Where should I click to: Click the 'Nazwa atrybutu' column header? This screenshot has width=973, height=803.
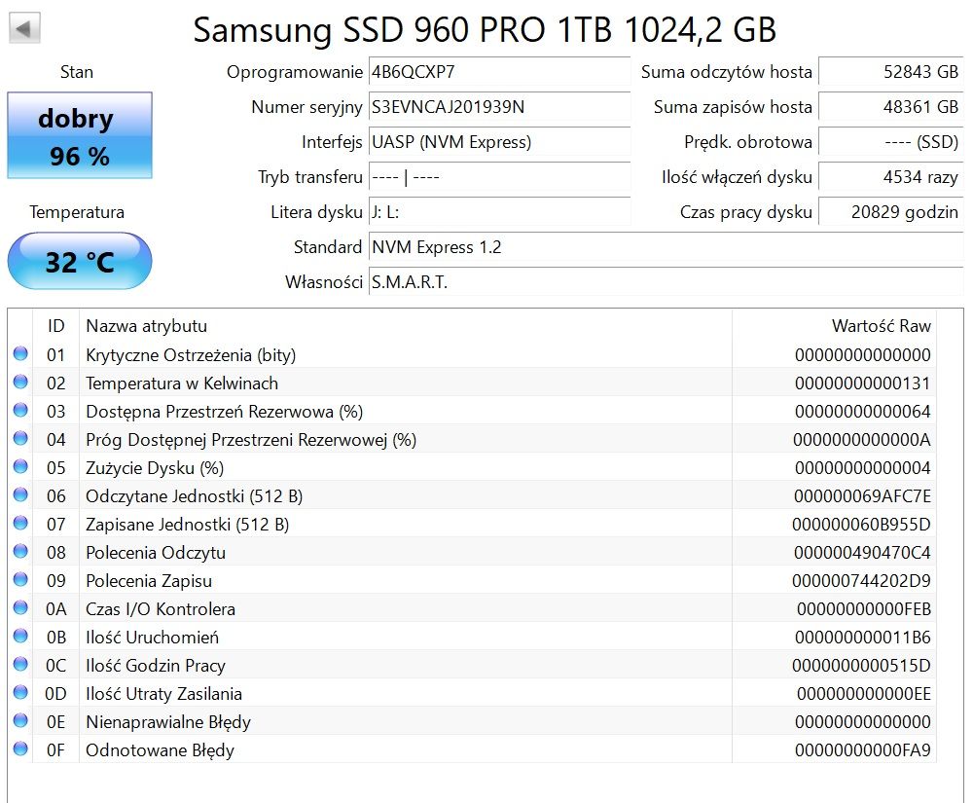[x=406, y=326]
